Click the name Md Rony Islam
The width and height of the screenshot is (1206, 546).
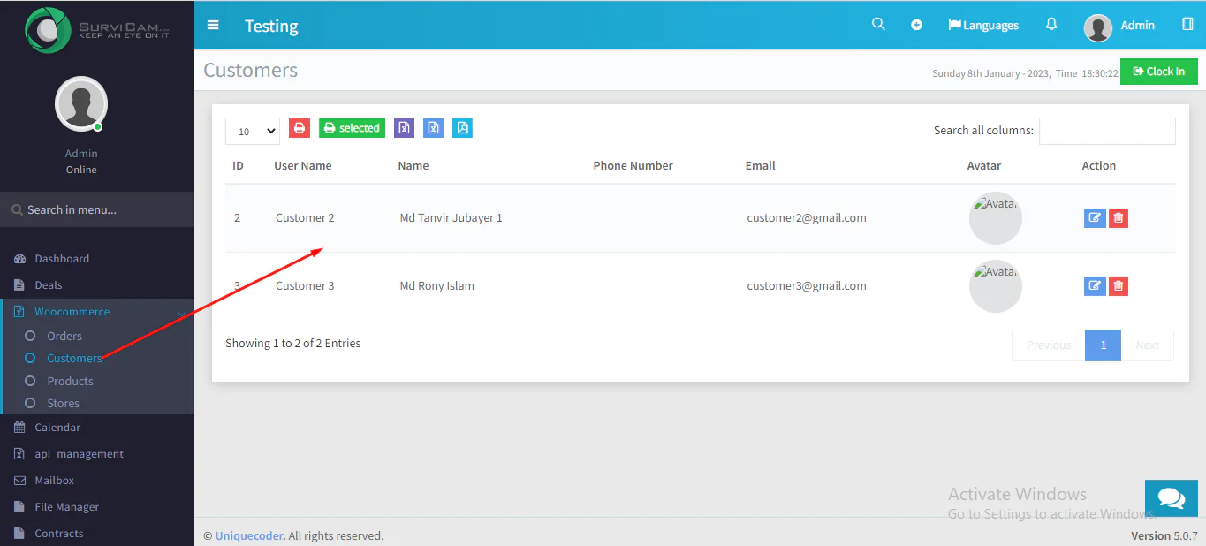(436, 285)
